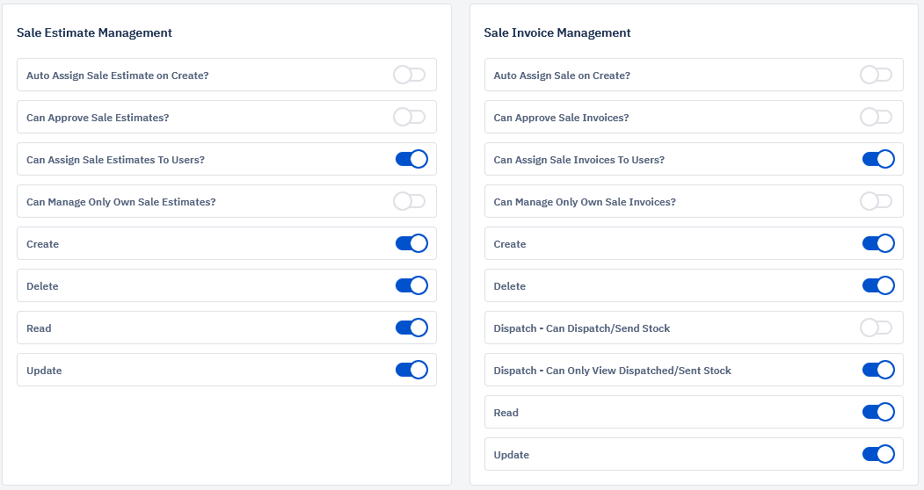Click the 'Can Approve Sale Estimates?' label

98,118
